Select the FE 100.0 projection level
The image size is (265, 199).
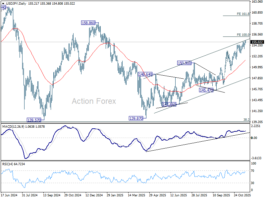coord(243,35)
